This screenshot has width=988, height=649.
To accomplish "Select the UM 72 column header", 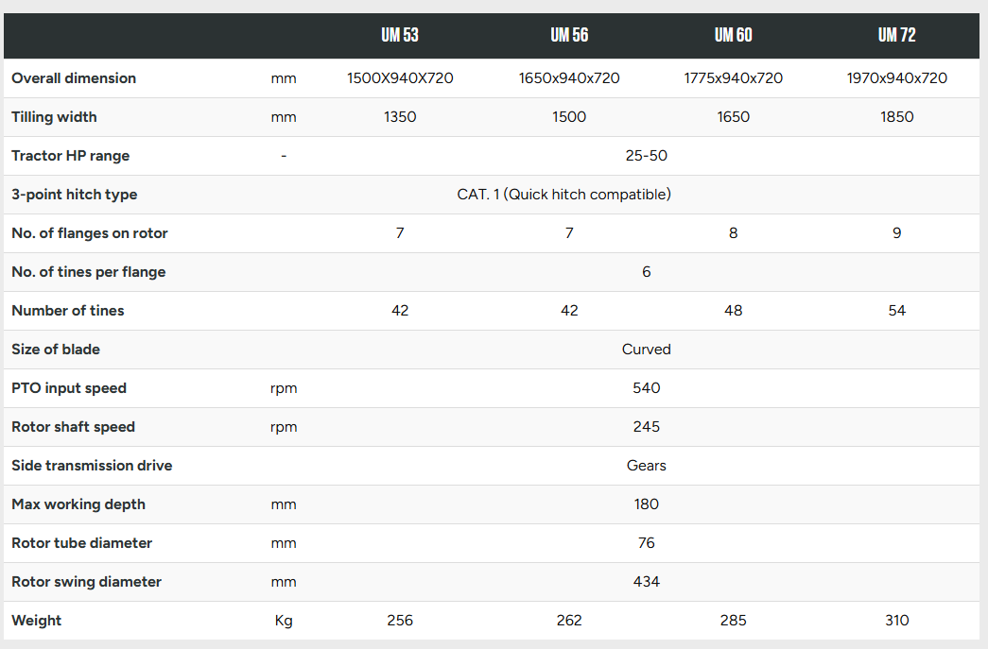I will coord(897,35).
